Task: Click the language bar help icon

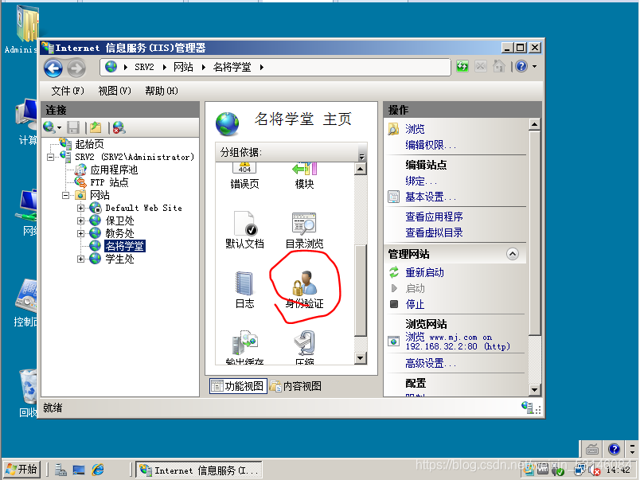Action: pyautogui.click(x=615, y=450)
